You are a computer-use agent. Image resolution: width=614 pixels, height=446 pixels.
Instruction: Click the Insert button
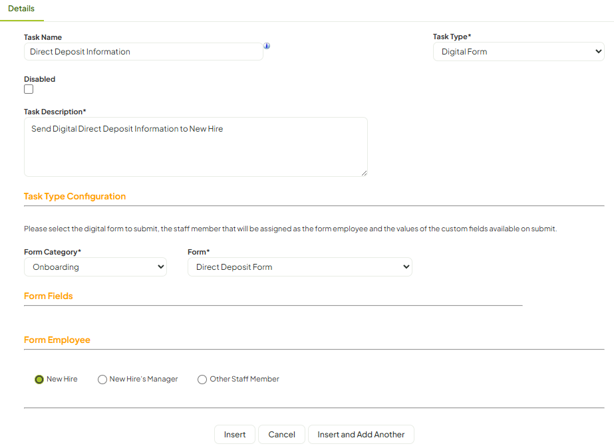pyautogui.click(x=235, y=434)
